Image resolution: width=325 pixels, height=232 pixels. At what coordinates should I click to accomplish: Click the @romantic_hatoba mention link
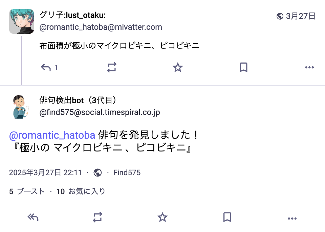[x=52, y=135]
